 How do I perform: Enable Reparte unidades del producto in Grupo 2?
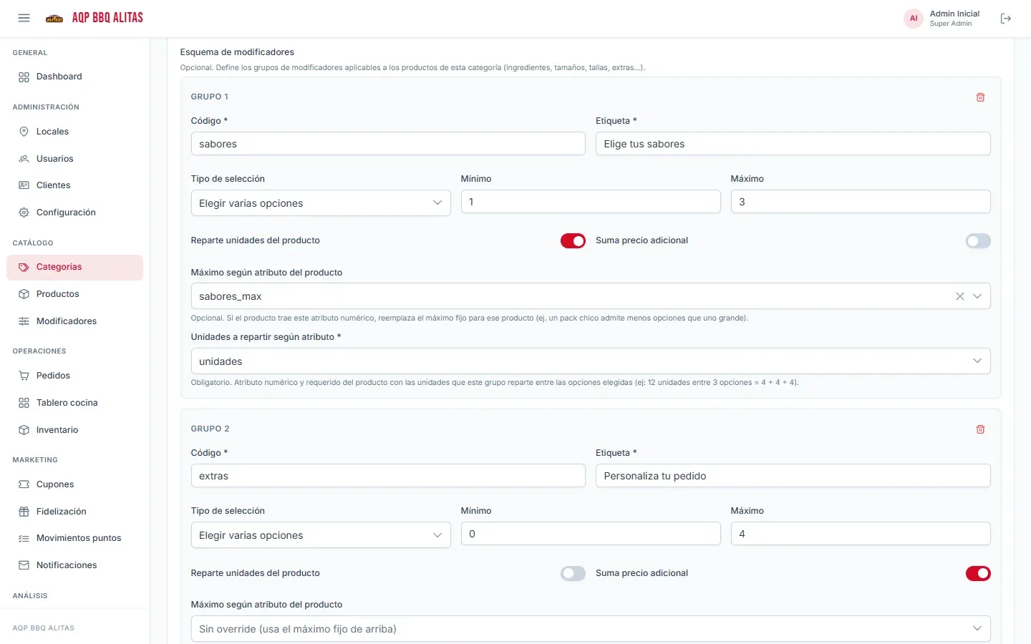(573, 573)
